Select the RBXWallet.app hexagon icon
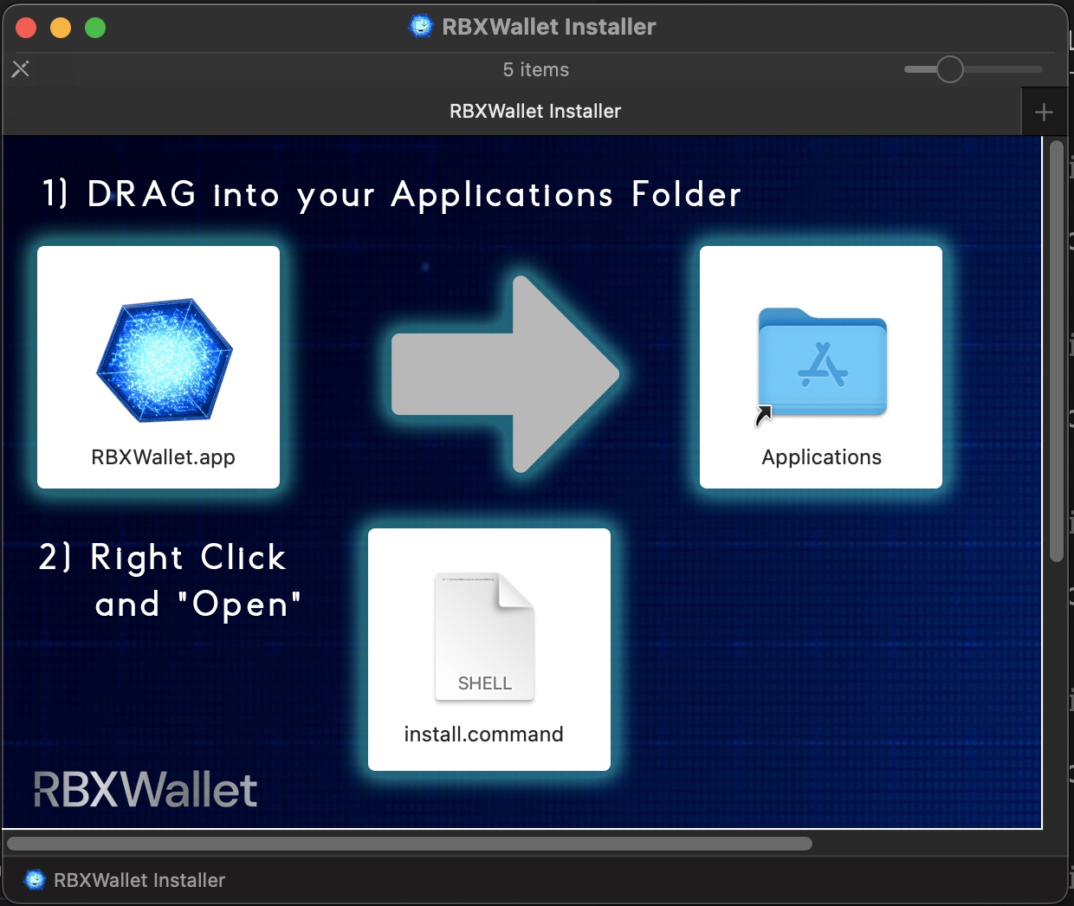Viewport: 1074px width, 906px height. pyautogui.click(x=165, y=360)
